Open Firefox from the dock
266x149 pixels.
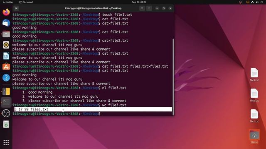6,12
